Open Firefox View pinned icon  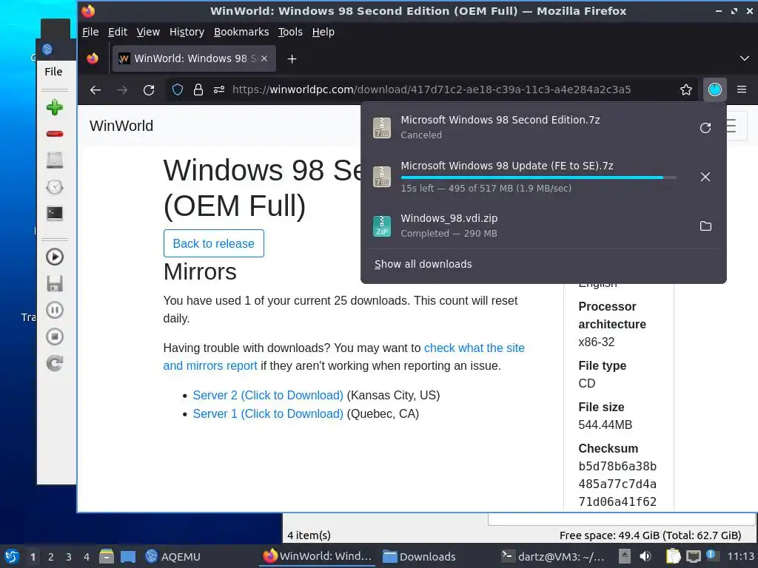(93, 58)
